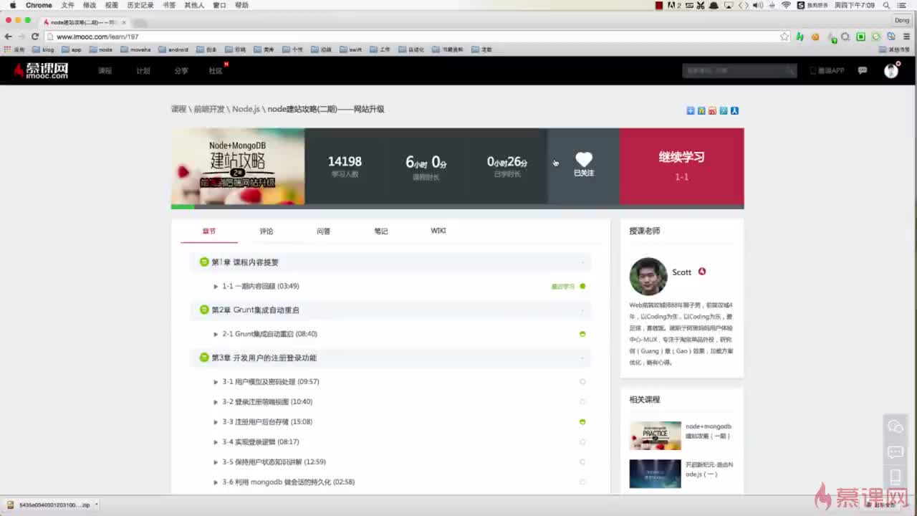
Task: Click the imooc.com site logo
Action: point(41,70)
